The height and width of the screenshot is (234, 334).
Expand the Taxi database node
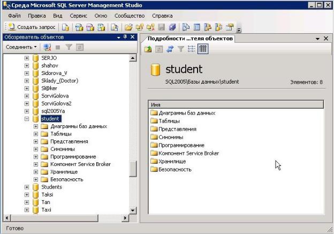(27, 210)
